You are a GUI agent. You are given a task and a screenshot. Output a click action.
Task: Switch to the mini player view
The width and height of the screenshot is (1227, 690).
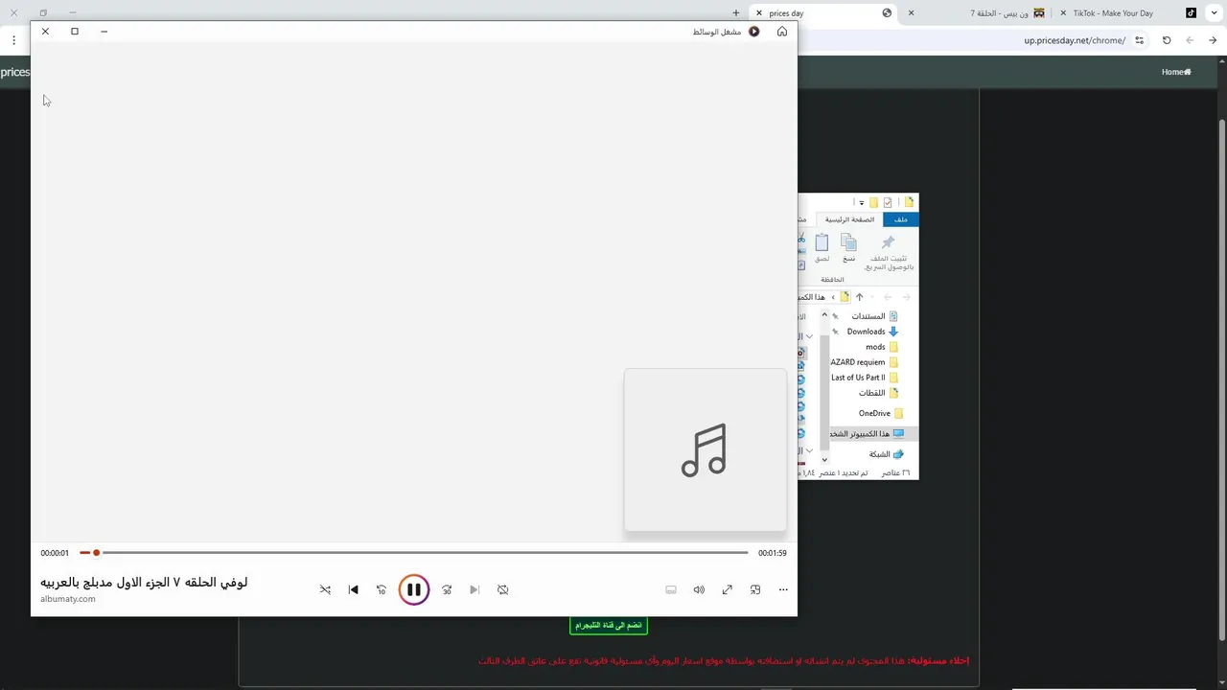pyautogui.click(x=755, y=589)
